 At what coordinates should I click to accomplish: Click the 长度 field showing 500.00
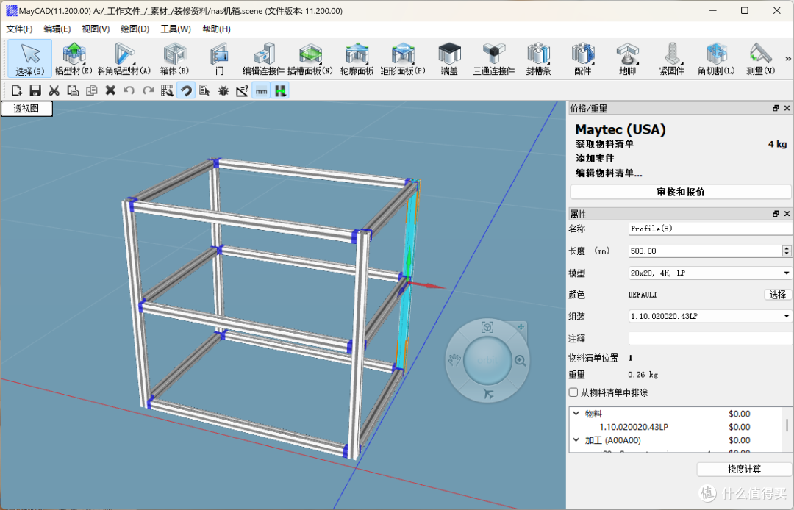click(705, 251)
